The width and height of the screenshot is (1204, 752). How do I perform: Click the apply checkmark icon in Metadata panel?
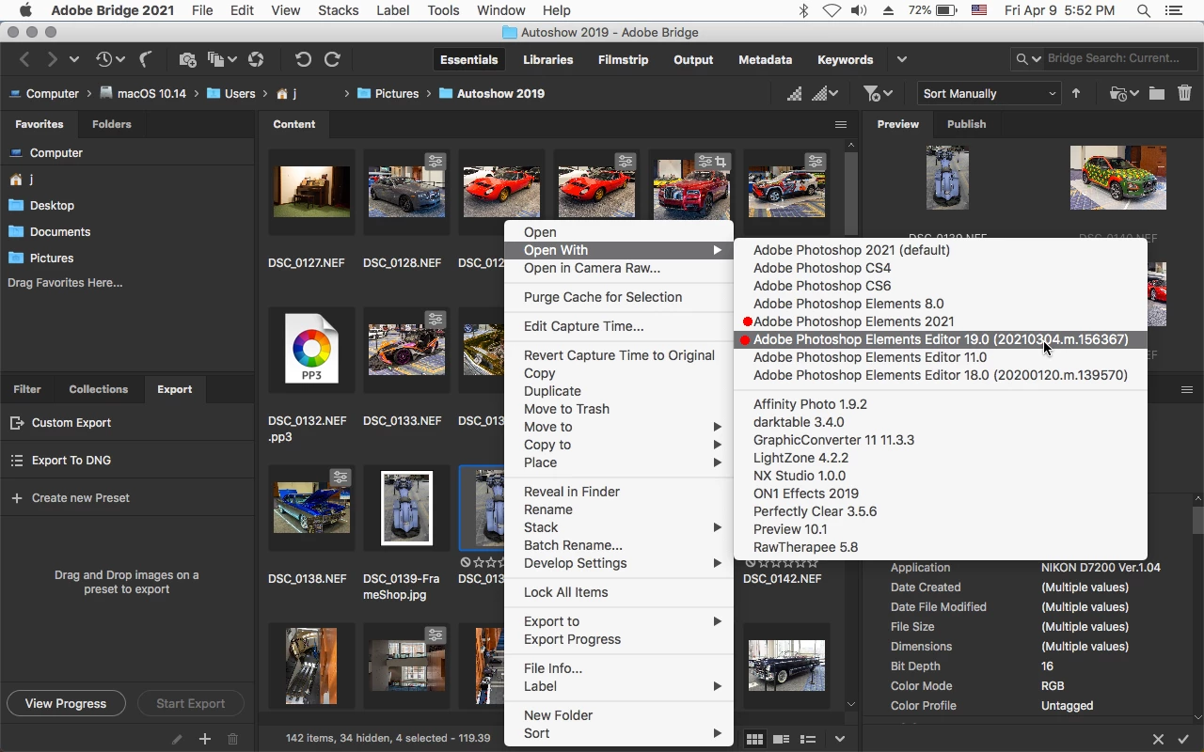[1183, 740]
